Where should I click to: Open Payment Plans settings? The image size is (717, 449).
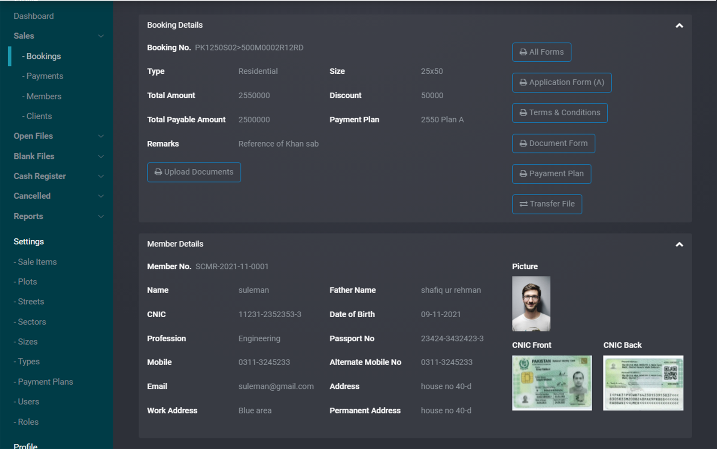click(x=43, y=382)
